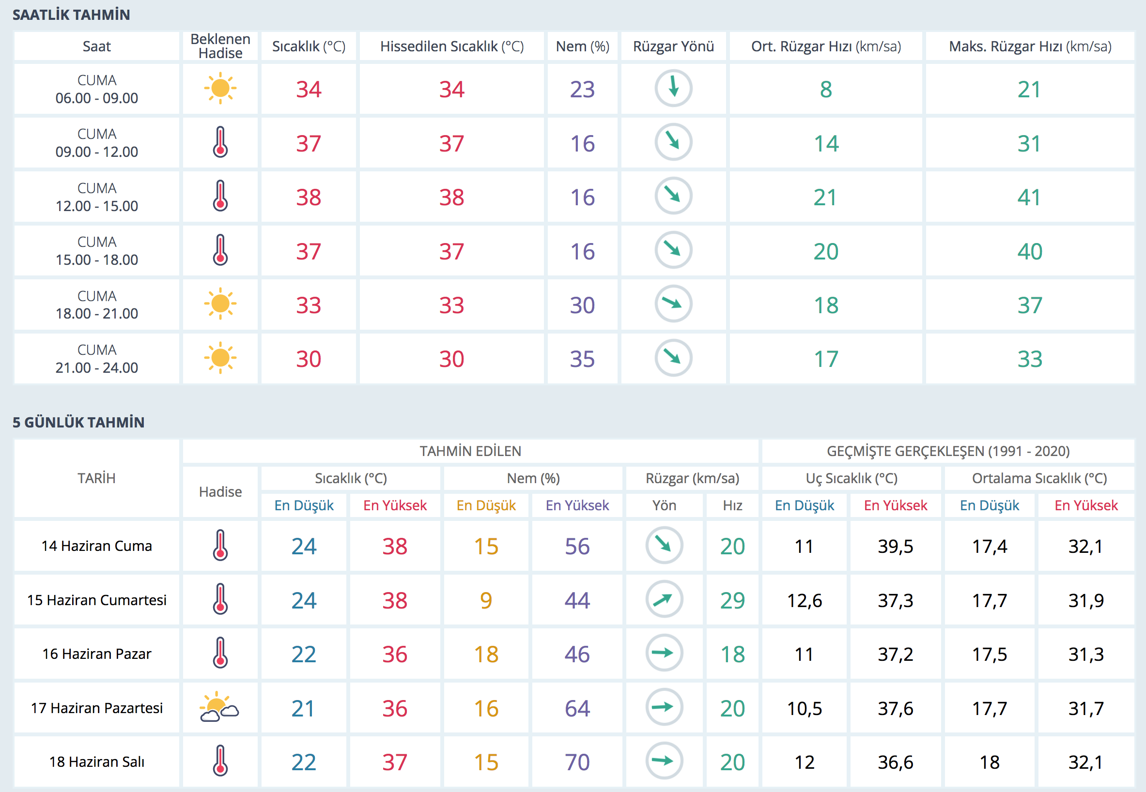Click wind arrow icon for 16 Haziran Pazar
Image resolution: width=1146 pixels, height=792 pixels.
[664, 653]
